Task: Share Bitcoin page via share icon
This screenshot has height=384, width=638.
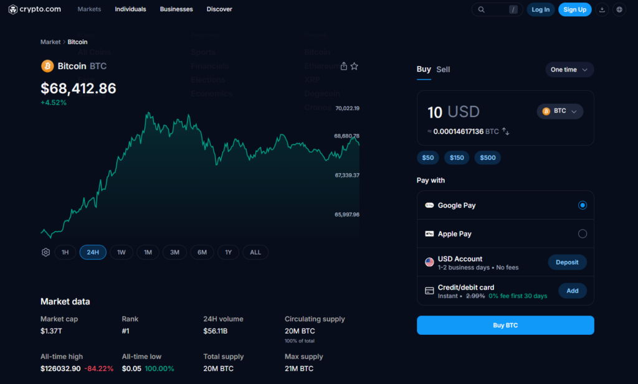Action: (x=344, y=66)
